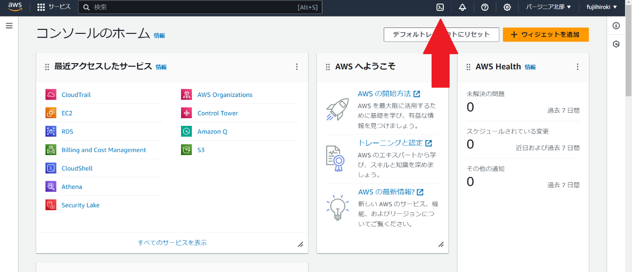This screenshot has height=272, width=632.
Task: Click 情報 link next to 最近アクセスしたサービス
Action: point(161,67)
